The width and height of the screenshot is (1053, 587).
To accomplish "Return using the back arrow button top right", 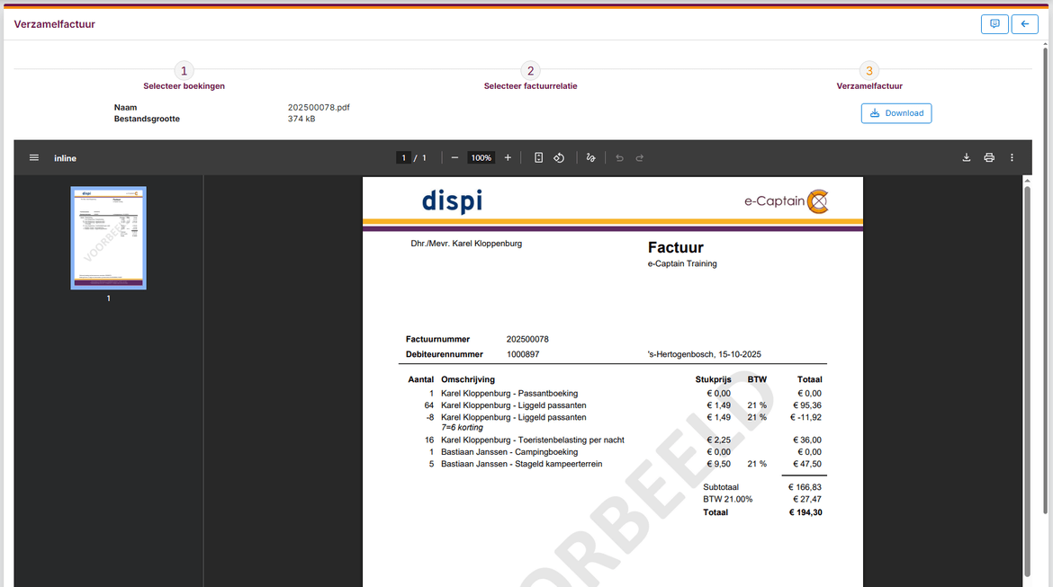I will coord(1024,24).
